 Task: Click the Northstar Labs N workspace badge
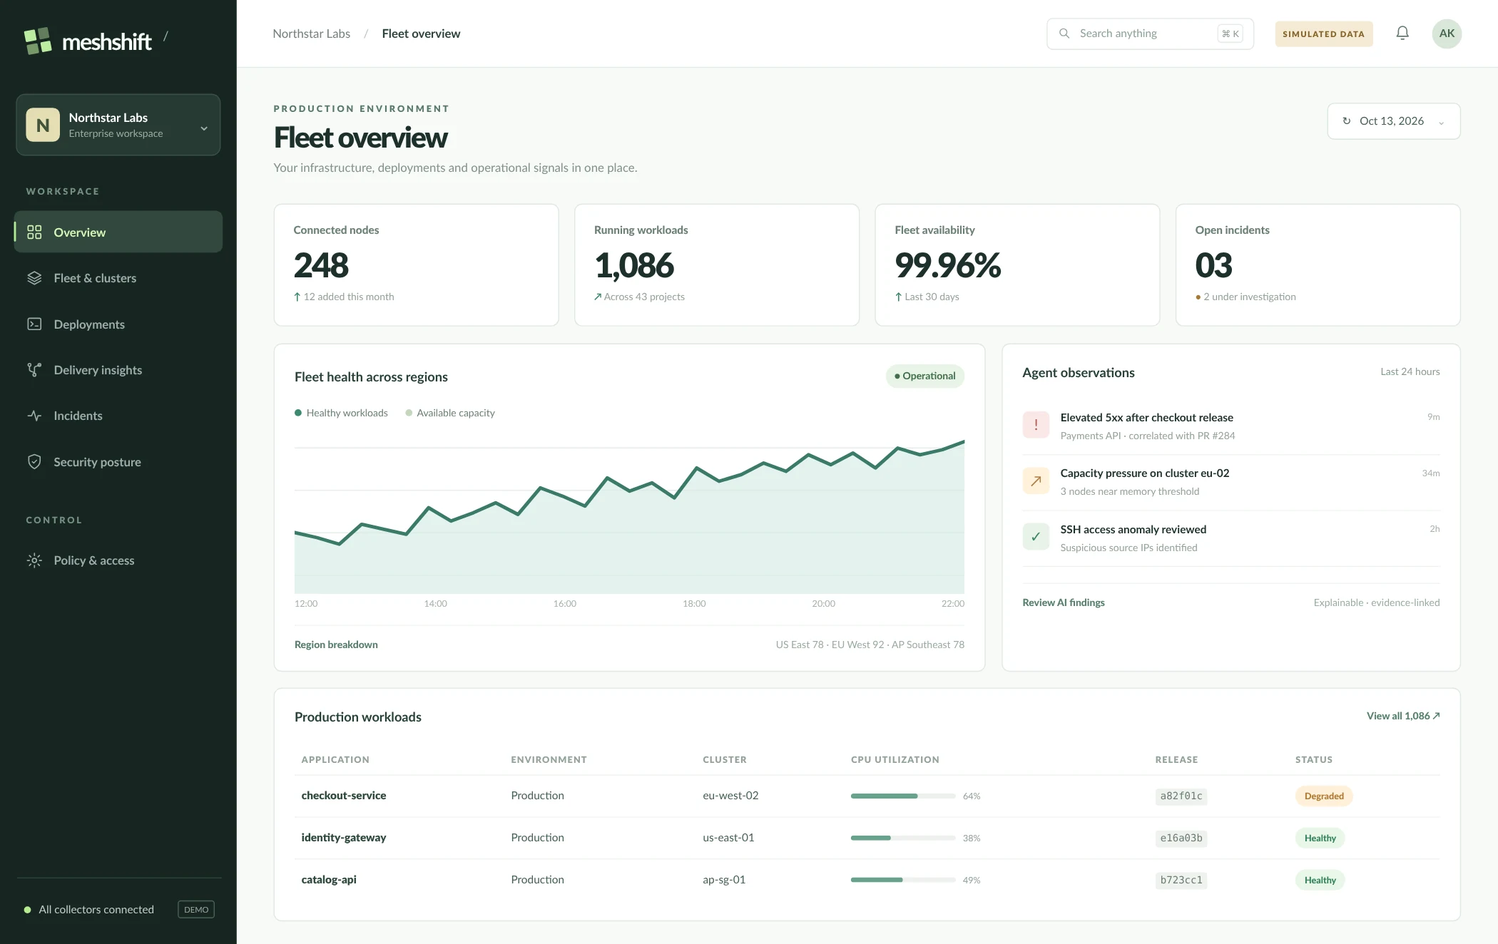pyautogui.click(x=43, y=125)
